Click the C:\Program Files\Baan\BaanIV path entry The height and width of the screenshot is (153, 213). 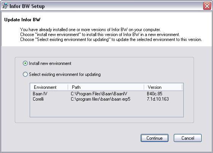point(99,94)
